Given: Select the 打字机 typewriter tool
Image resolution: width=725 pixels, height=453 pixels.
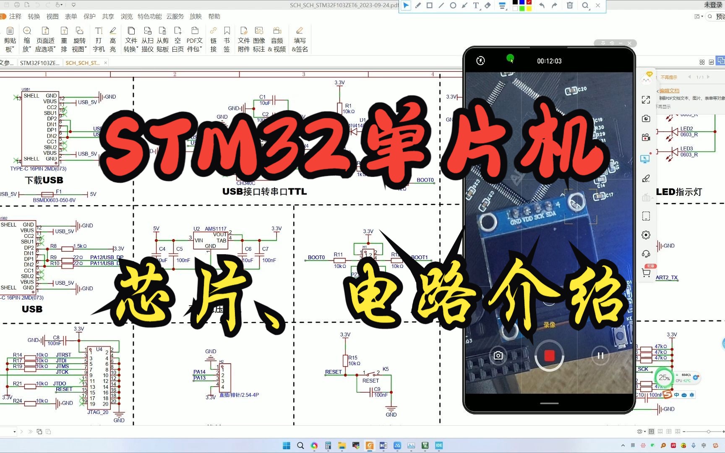Looking at the screenshot, I should click(99, 40).
